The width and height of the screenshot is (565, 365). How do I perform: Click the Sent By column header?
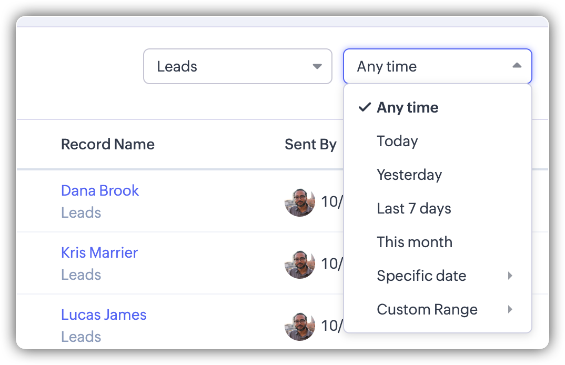[310, 145]
